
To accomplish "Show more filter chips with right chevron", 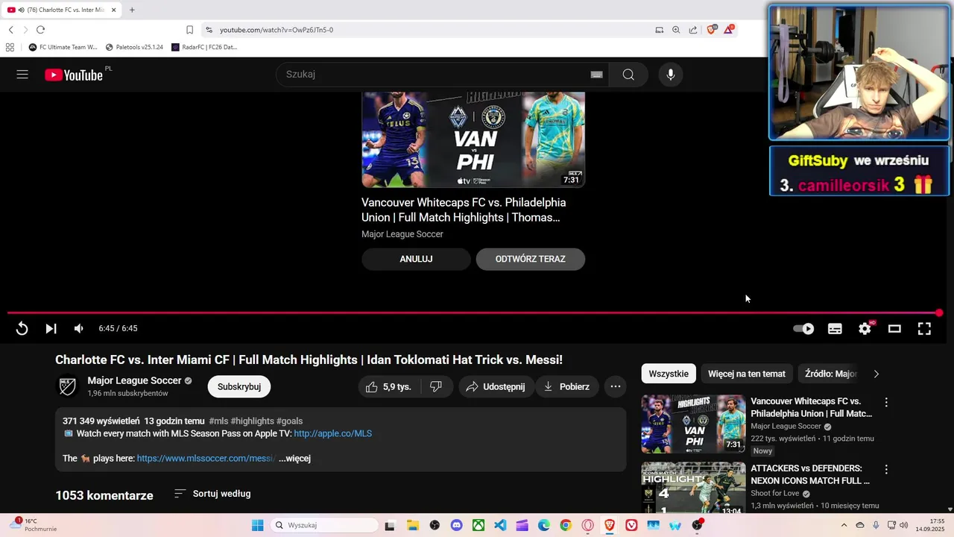I will tap(876, 374).
